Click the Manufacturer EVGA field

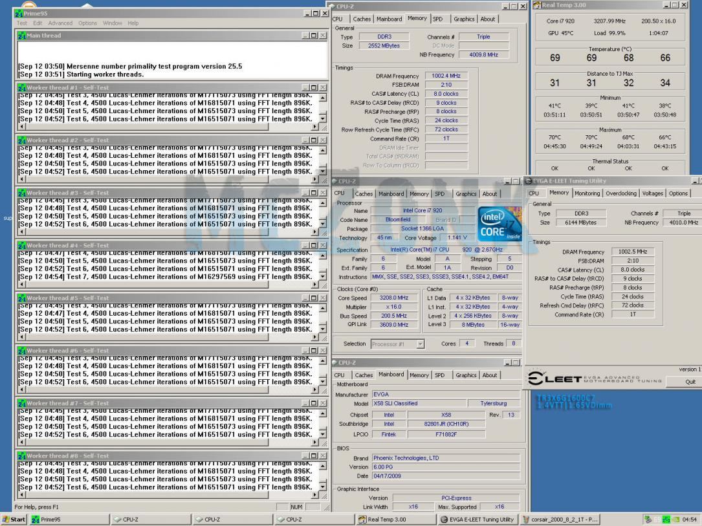click(446, 395)
